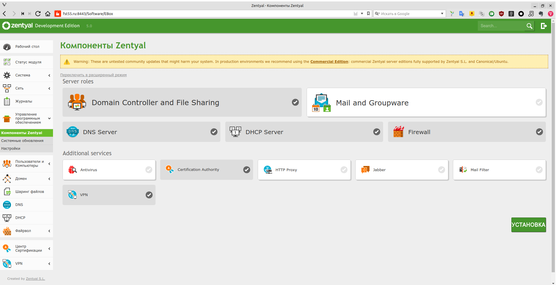556x285 pixels.
Task: Click the browser bookmark page icon
Action: click(368, 14)
